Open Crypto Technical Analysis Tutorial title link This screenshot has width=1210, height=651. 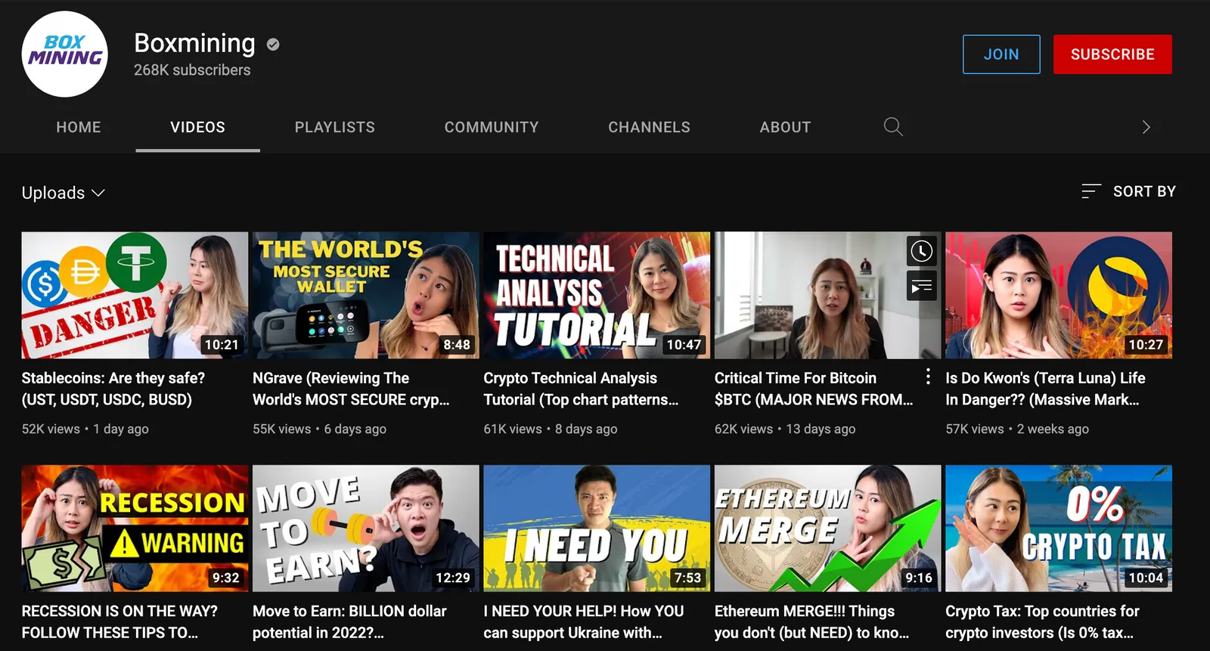(x=581, y=389)
